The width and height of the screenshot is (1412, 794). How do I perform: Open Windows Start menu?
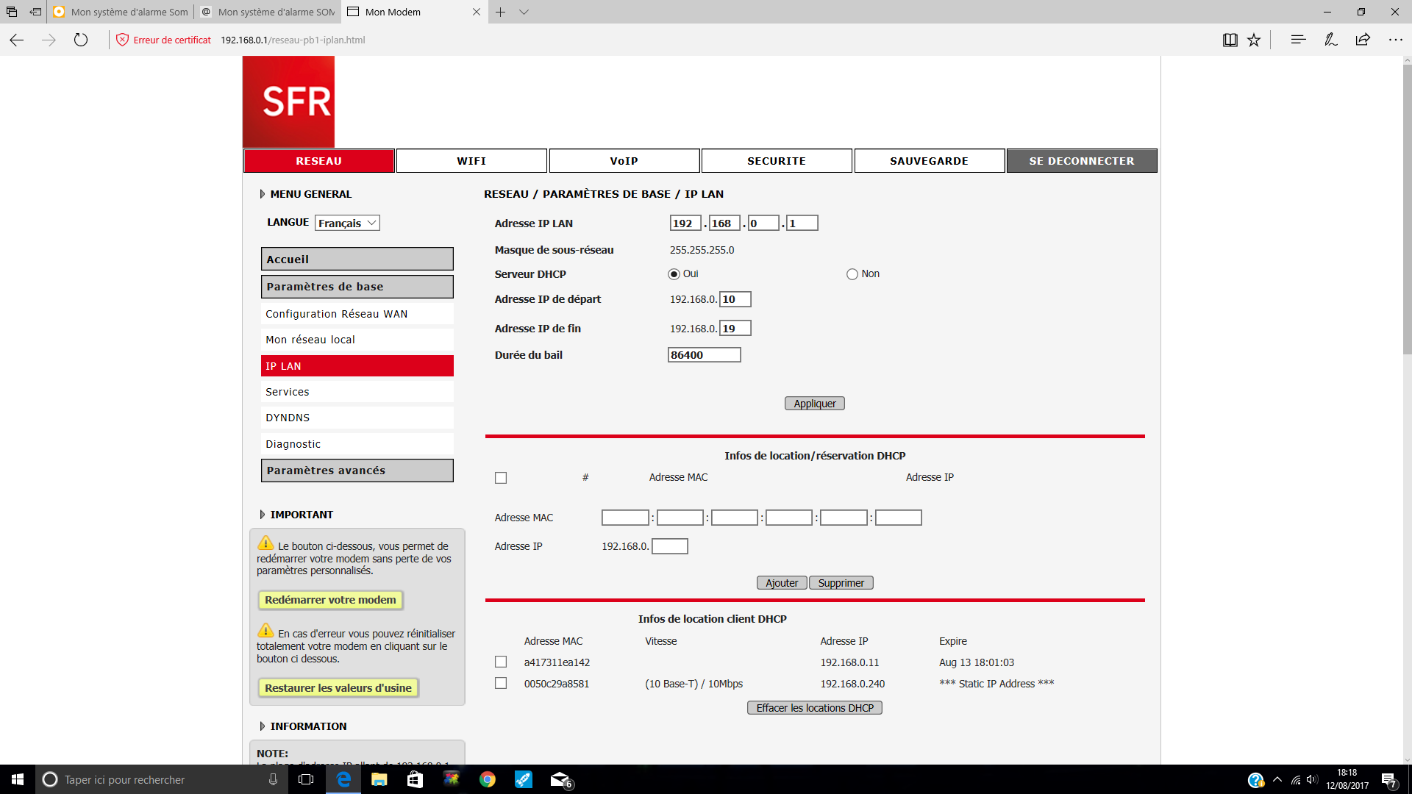point(18,779)
